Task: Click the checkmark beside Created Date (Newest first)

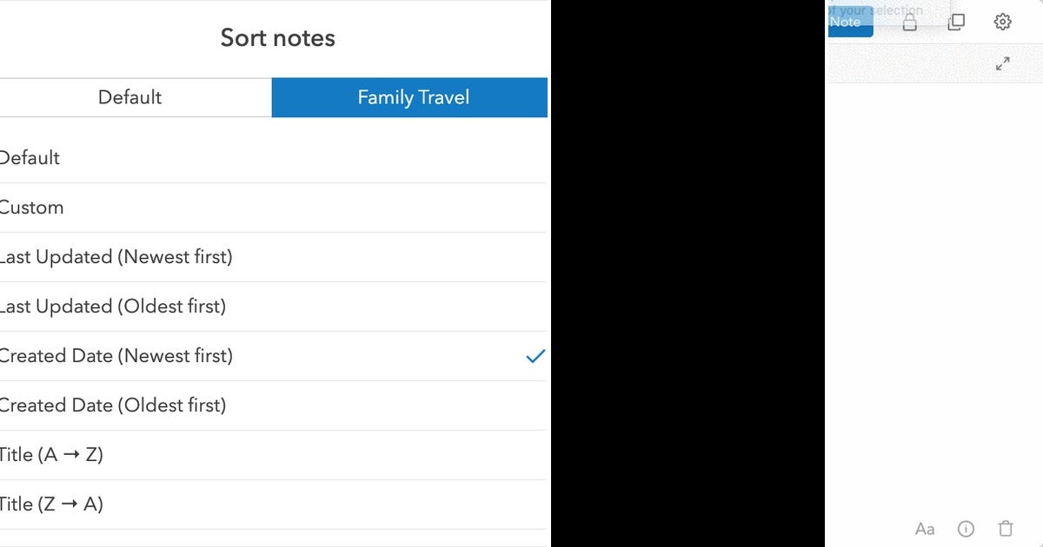Action: pos(536,356)
